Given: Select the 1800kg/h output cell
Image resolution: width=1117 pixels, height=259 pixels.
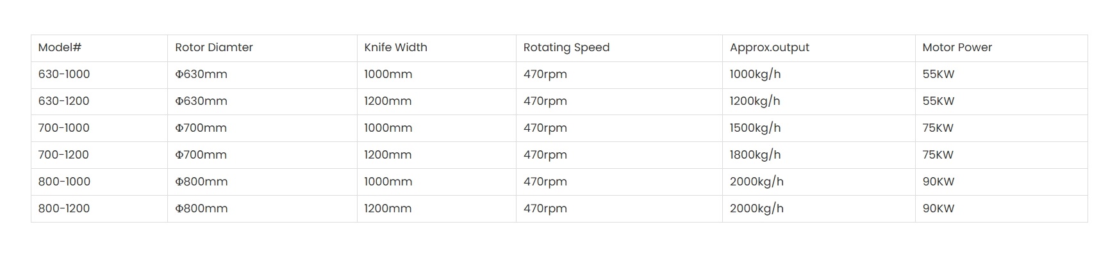Looking at the screenshot, I should coord(819,155).
